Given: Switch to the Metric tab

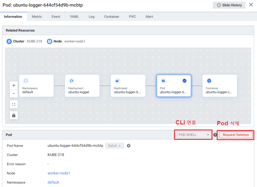Looking at the screenshot, I should (37, 17).
